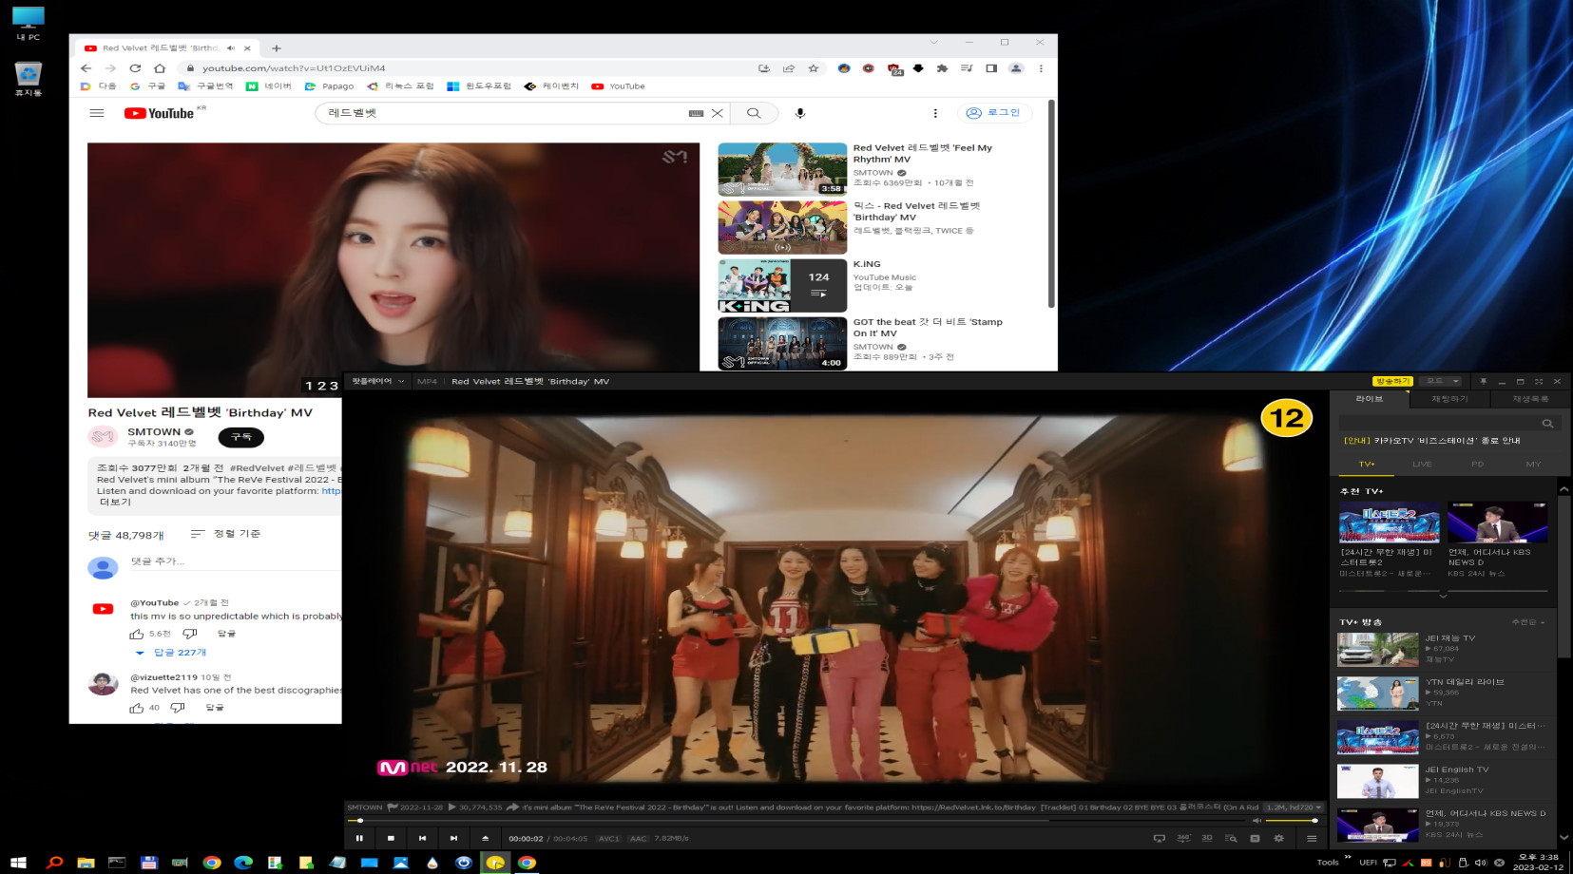Open the 추천순 sort dropdown
1573x874 pixels.
tap(1528, 622)
